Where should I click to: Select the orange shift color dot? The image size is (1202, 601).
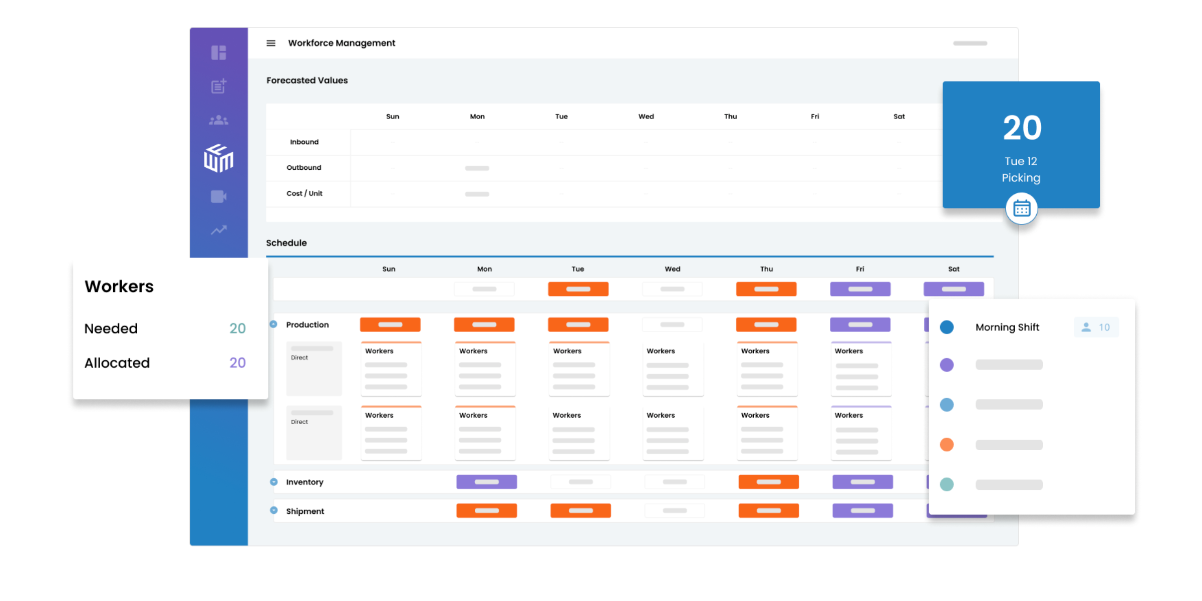(x=947, y=444)
